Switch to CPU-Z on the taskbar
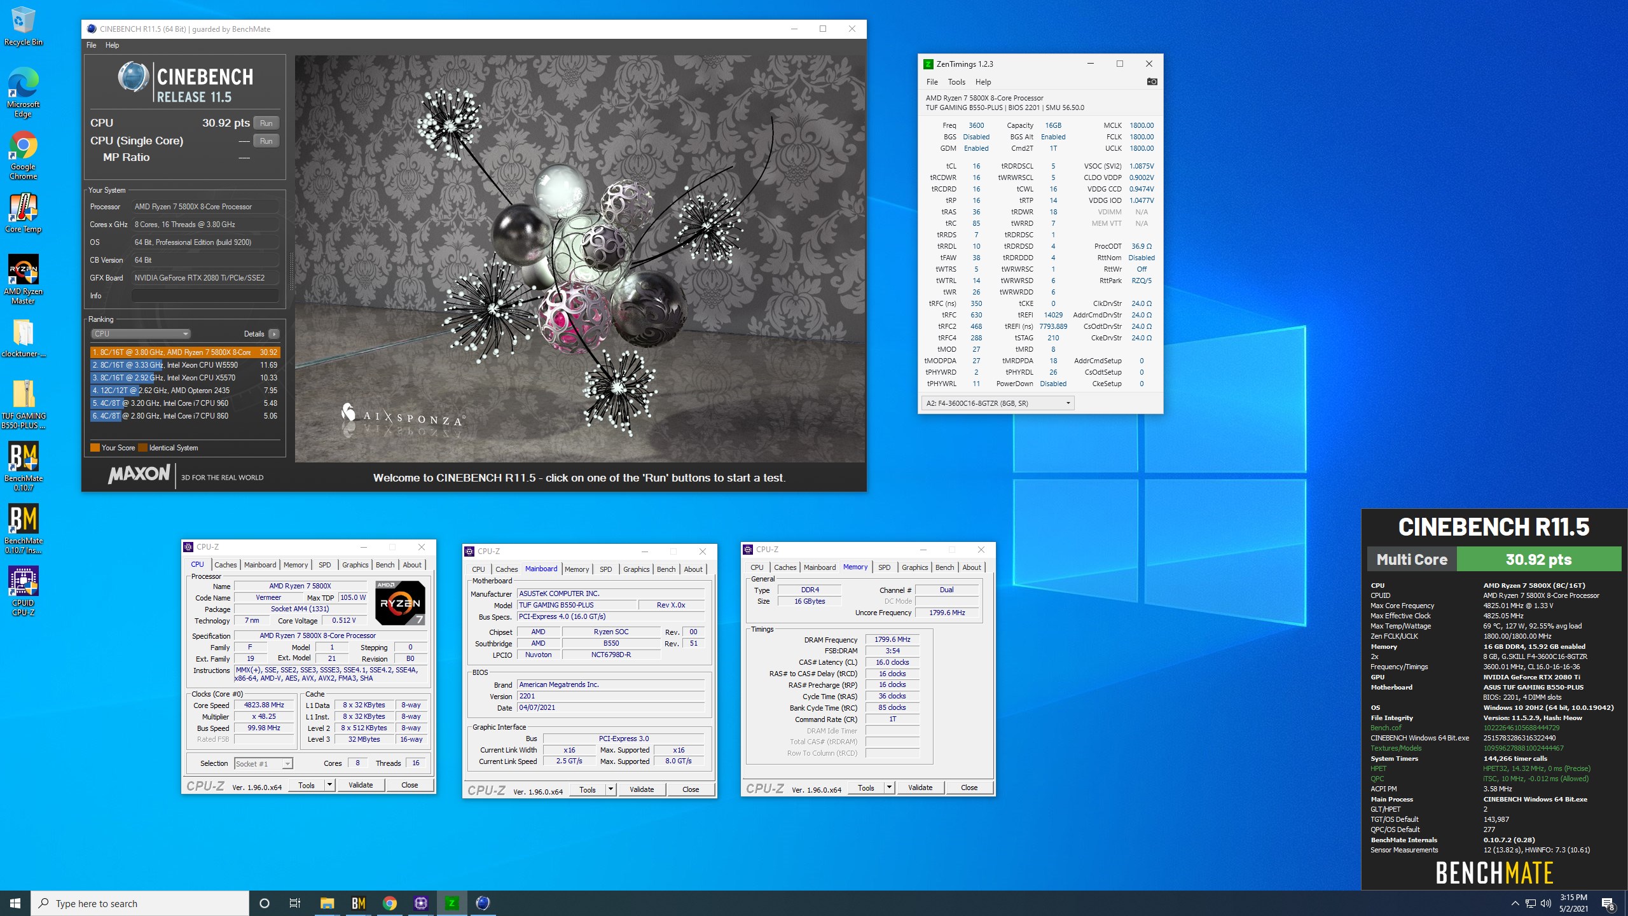This screenshot has height=916, width=1628. point(420,903)
